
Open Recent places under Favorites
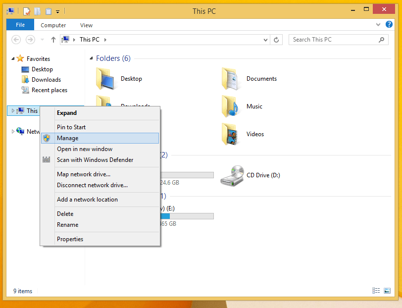[x=49, y=90]
